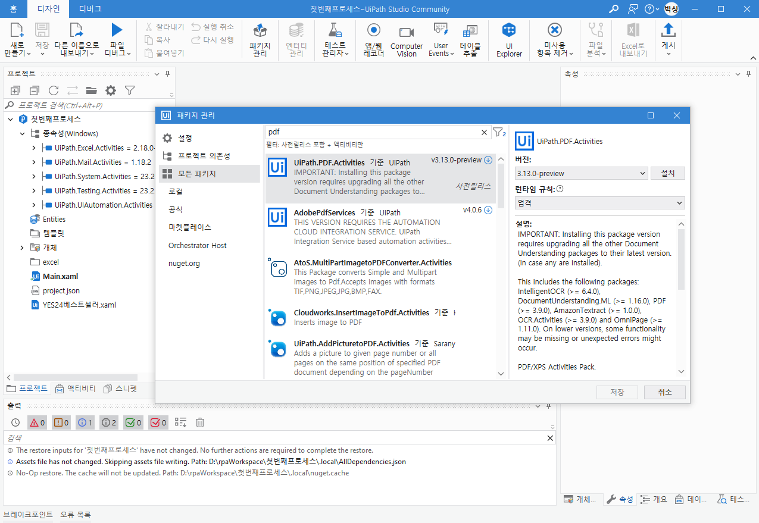Open 버전 dropdown 3.13.0-preview
Viewport: 759px width, 523px height.
click(581, 173)
